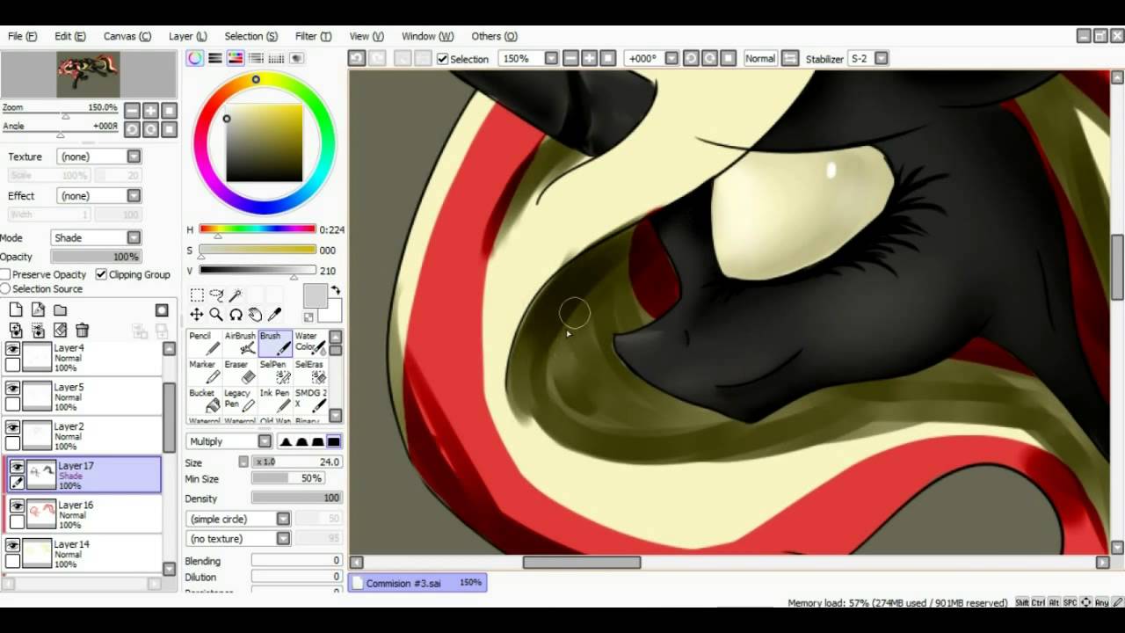The height and width of the screenshot is (633, 1125).
Task: Uncheck the Selection checkbox in toolbar
Action: (x=443, y=59)
